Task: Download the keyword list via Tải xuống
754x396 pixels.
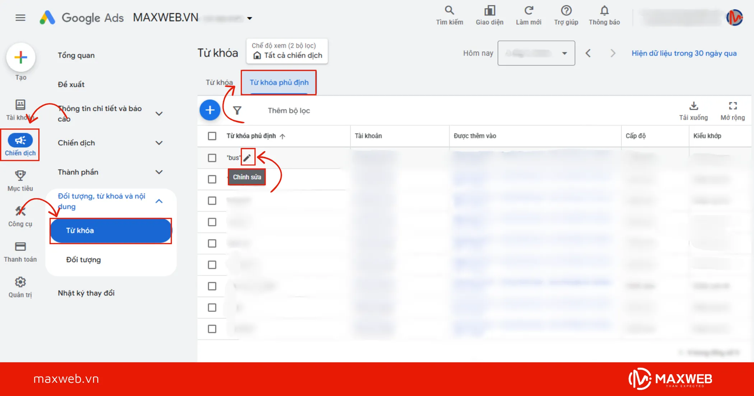Action: click(x=694, y=110)
